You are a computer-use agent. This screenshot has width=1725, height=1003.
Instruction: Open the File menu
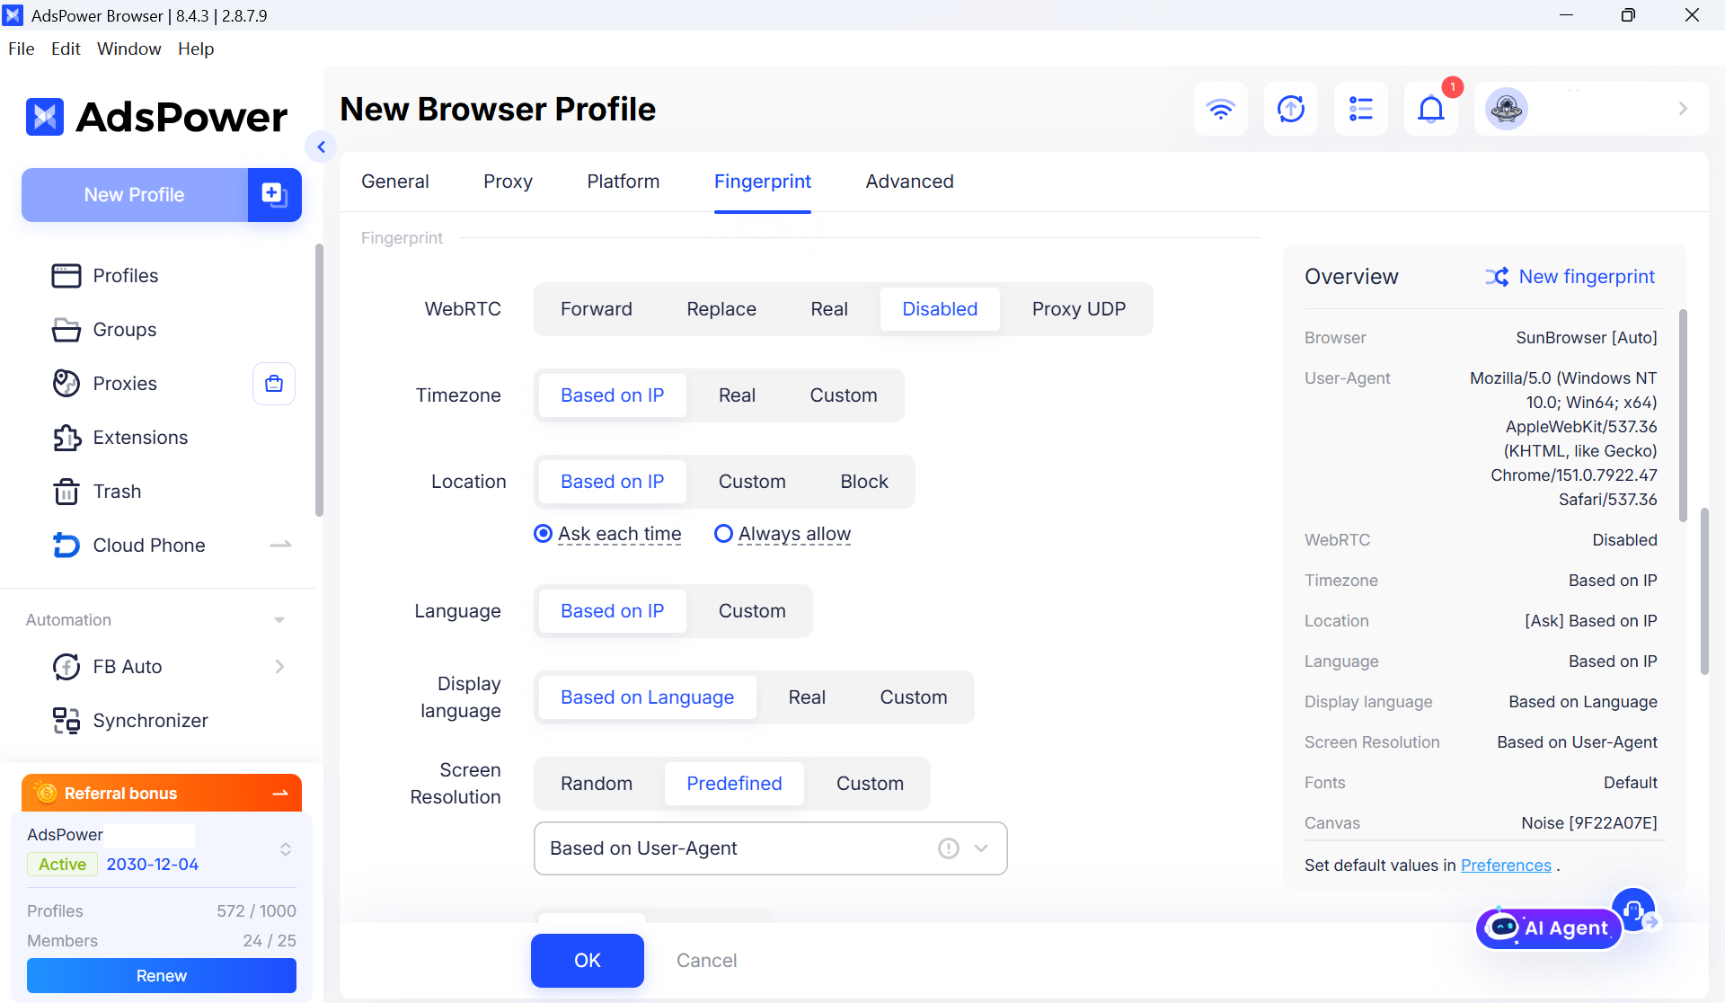(22, 49)
